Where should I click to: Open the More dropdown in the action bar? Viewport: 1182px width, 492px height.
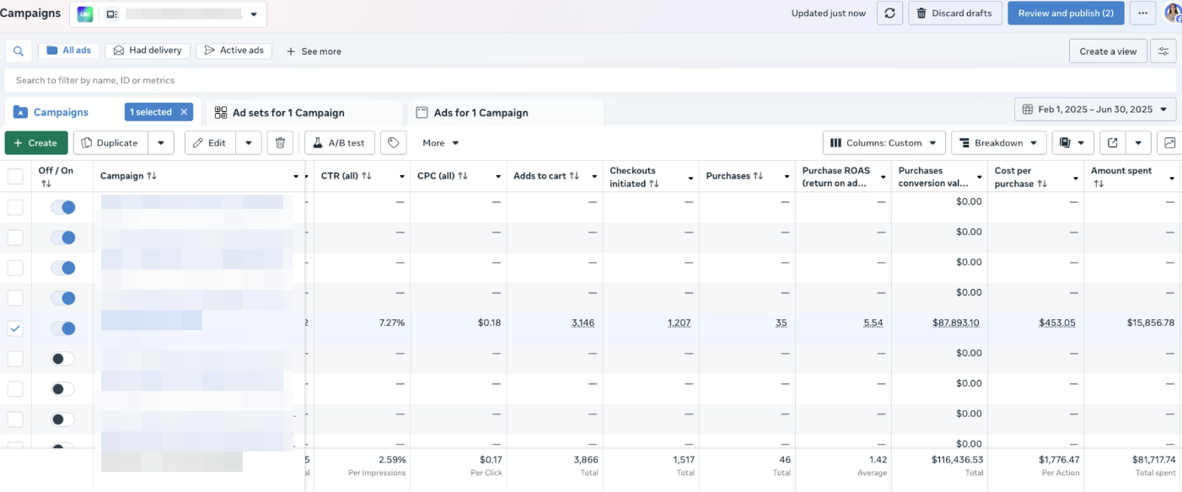click(x=440, y=142)
